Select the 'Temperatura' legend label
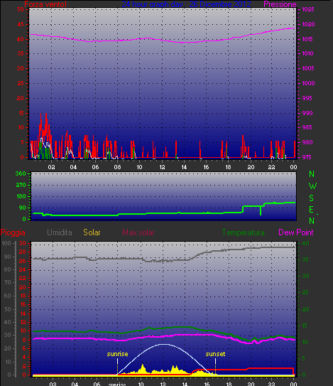The height and width of the screenshot is (386, 333). [243, 232]
